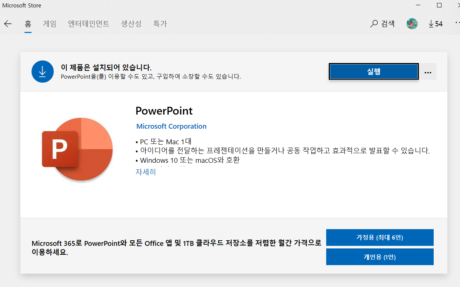Minimize the Microsoft Store window
This screenshot has width=460, height=287.
point(419,5)
